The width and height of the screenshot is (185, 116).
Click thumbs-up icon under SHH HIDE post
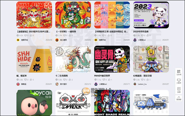[31, 80]
